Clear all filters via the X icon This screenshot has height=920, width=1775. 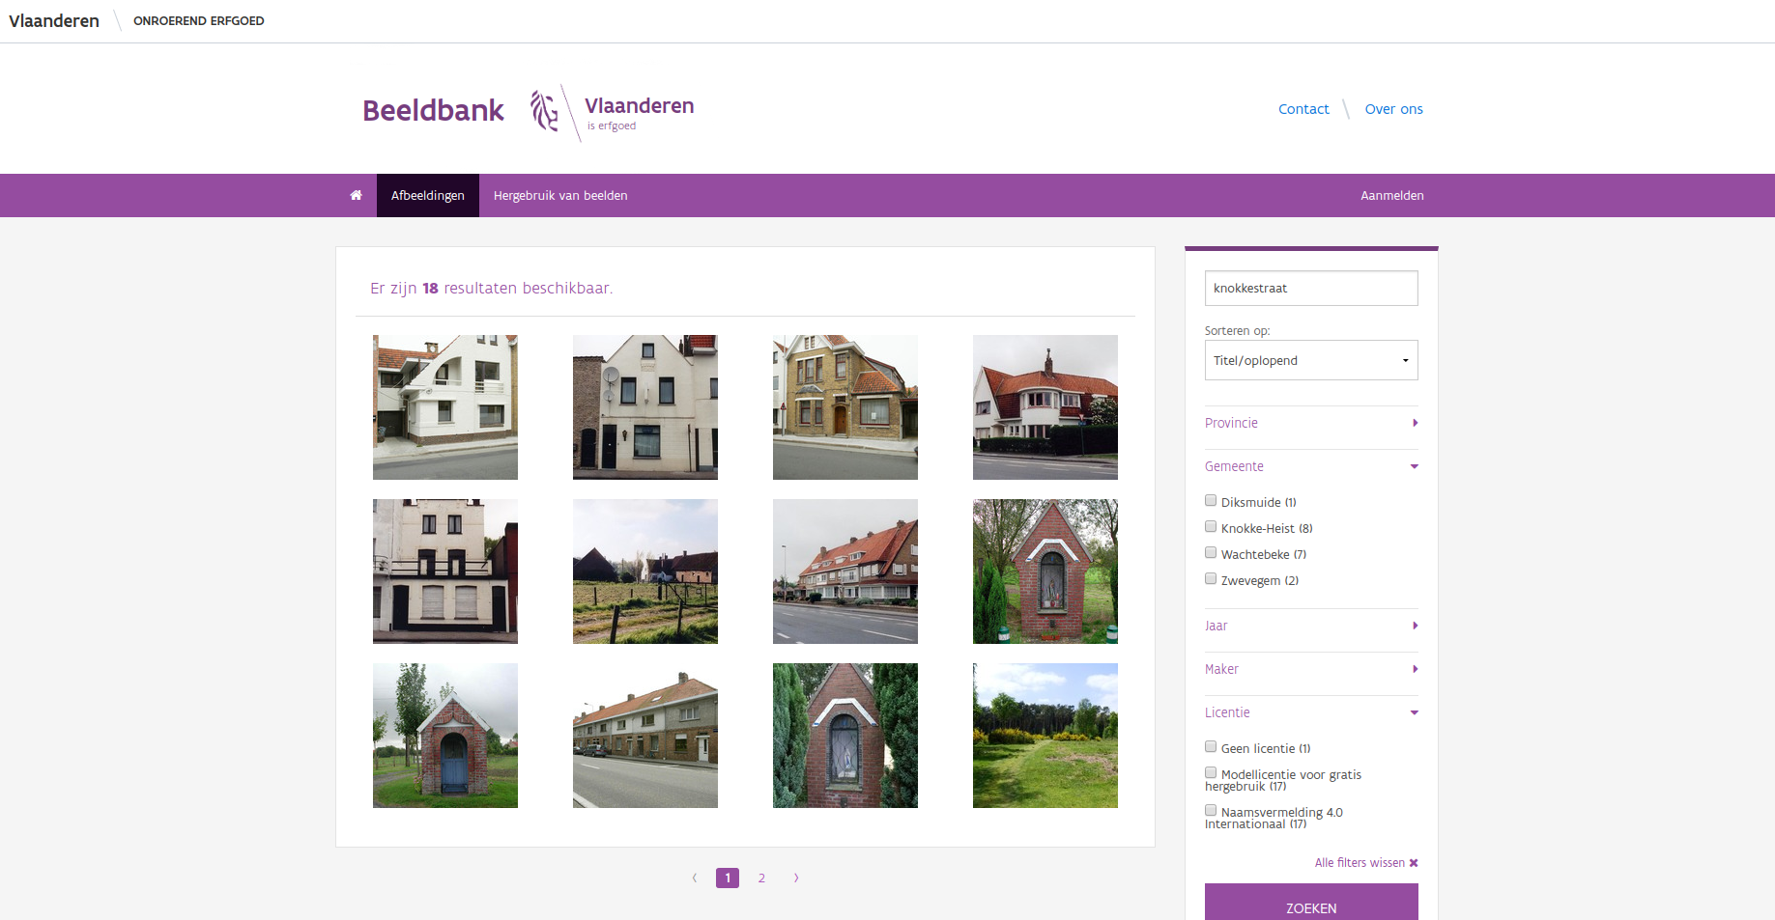pyautogui.click(x=1414, y=863)
